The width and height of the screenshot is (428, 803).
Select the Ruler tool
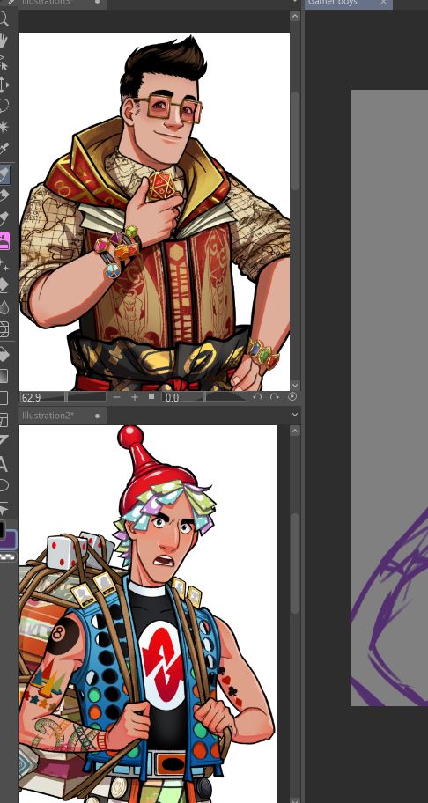click(x=4, y=441)
